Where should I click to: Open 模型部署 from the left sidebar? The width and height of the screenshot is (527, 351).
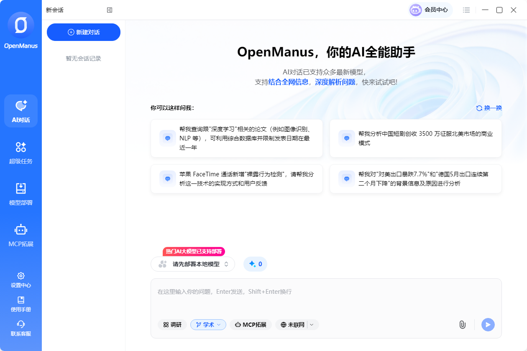[20, 194]
